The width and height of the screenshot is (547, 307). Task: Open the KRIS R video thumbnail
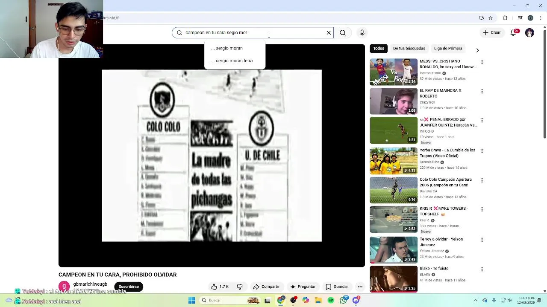pyautogui.click(x=394, y=220)
